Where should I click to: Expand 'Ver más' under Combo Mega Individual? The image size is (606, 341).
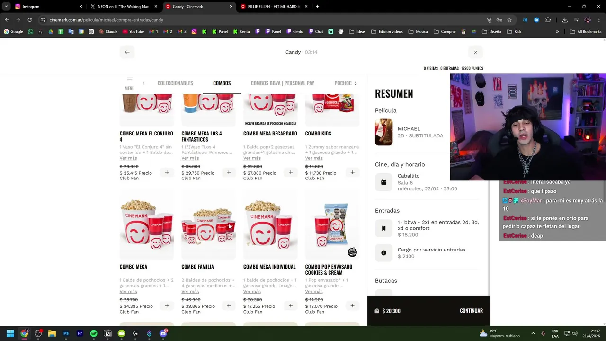(252, 291)
